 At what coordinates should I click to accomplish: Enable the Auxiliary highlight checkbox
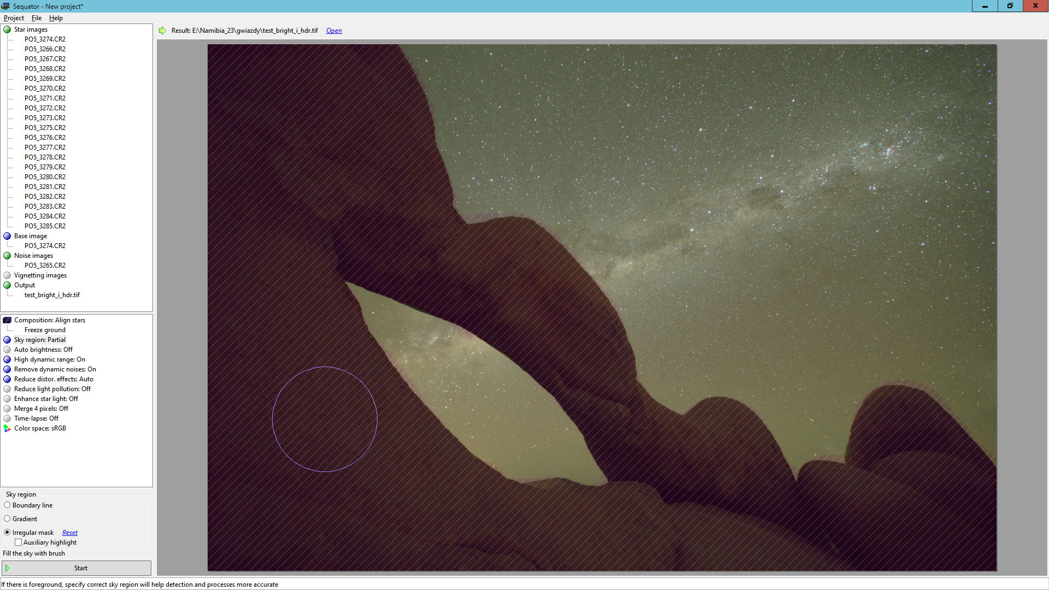[19, 542]
